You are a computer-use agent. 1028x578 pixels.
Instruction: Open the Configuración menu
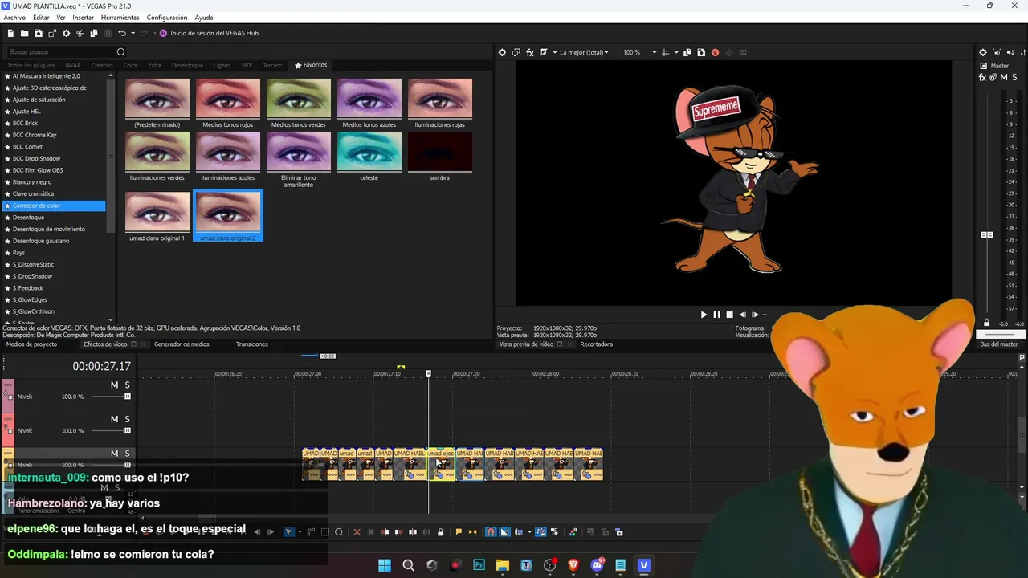pos(167,18)
